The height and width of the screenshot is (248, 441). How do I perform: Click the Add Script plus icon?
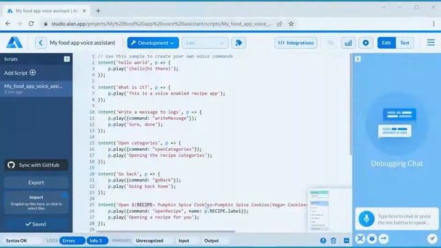(x=32, y=72)
